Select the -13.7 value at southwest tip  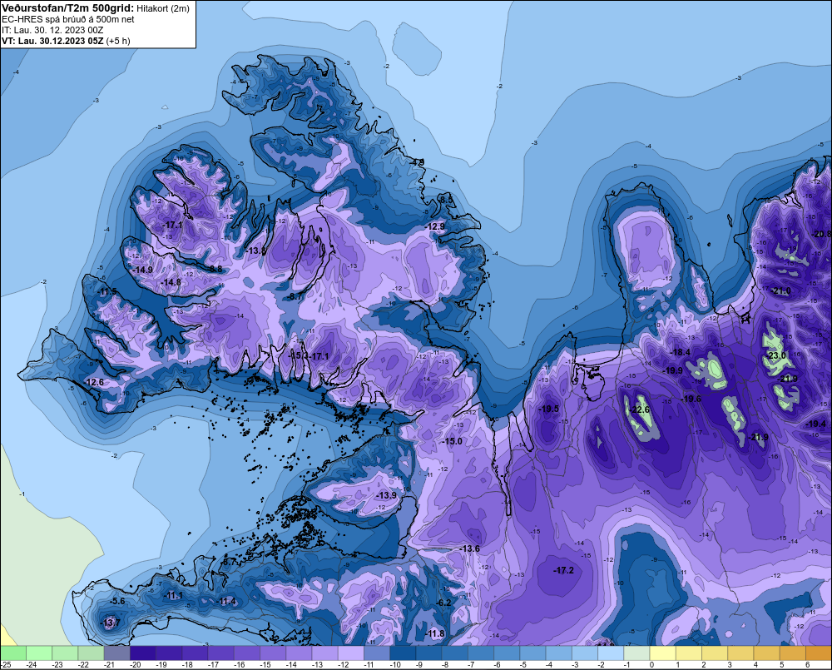pyautogui.click(x=111, y=623)
